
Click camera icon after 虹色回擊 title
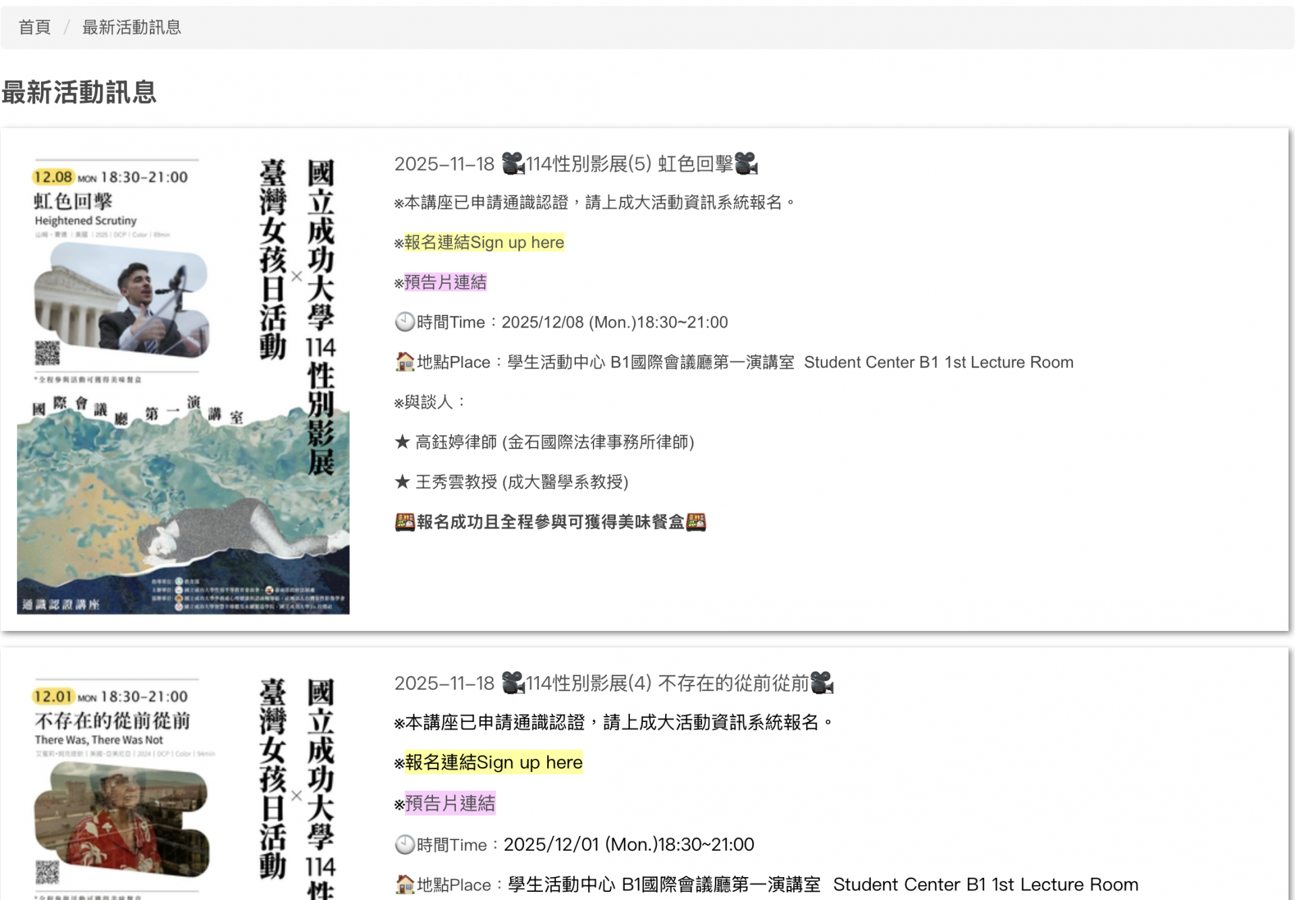[746, 164]
